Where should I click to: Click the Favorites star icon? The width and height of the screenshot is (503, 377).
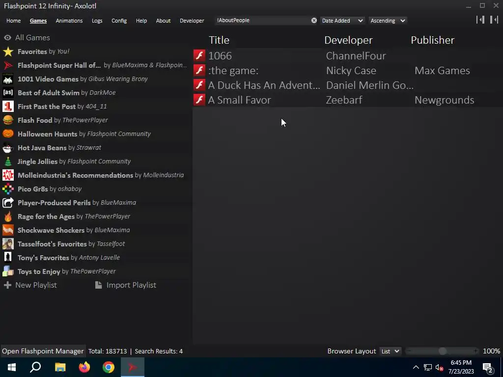[8, 52]
